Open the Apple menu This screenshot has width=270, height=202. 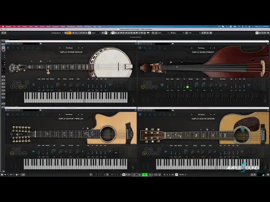(3, 26)
